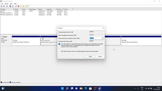Click the total size after shrink value
This screenshot has height=91, width=162.
click(96, 41)
